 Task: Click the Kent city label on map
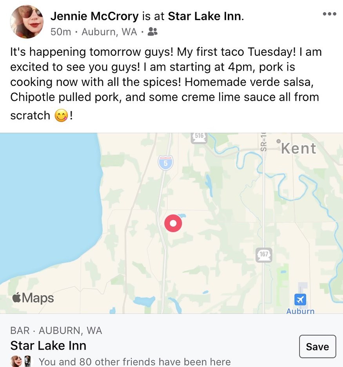click(298, 148)
